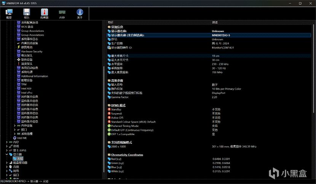Click the HWiNFO logo in title bar

pyautogui.click(x=3, y=3)
